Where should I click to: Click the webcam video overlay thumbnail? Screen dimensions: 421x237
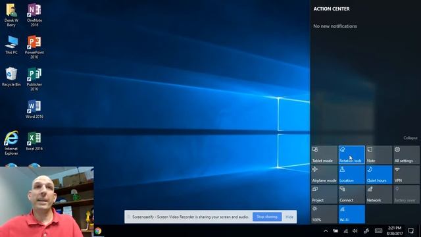(x=47, y=201)
